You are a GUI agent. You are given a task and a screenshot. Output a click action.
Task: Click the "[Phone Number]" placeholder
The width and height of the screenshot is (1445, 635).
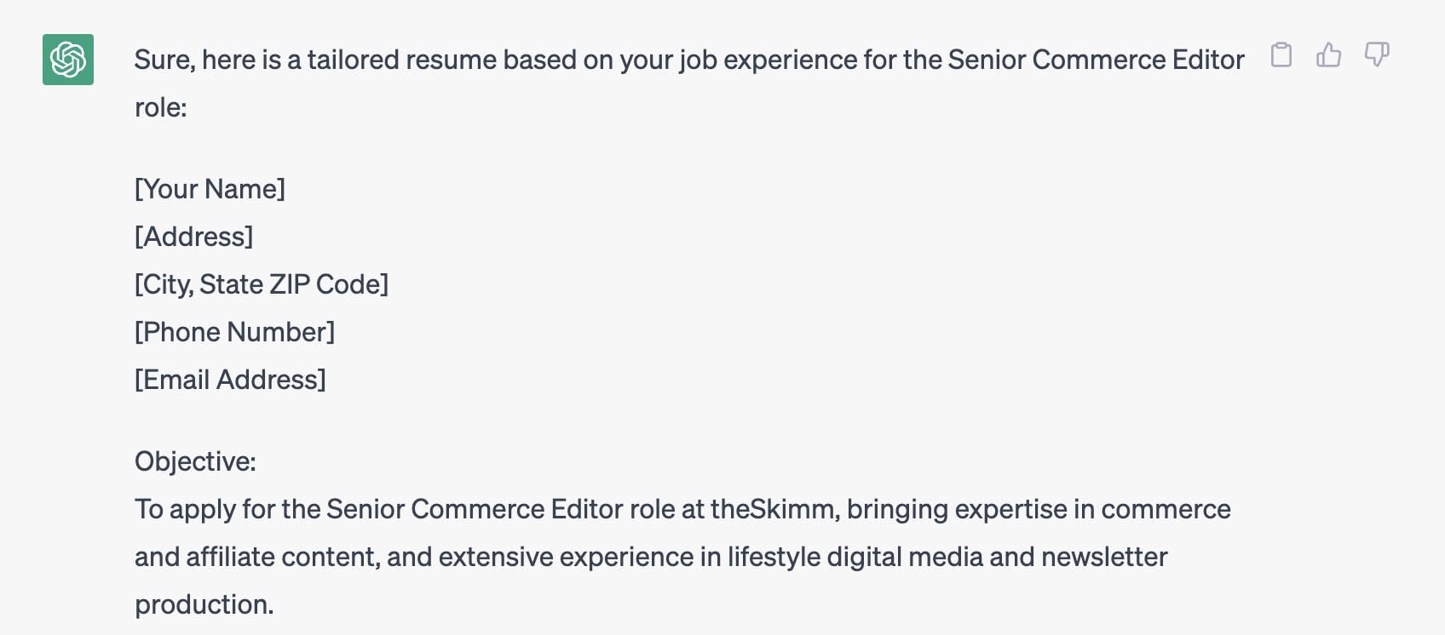(235, 332)
